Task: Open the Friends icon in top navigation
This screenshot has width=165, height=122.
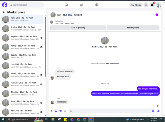Action: coord(82,5)
